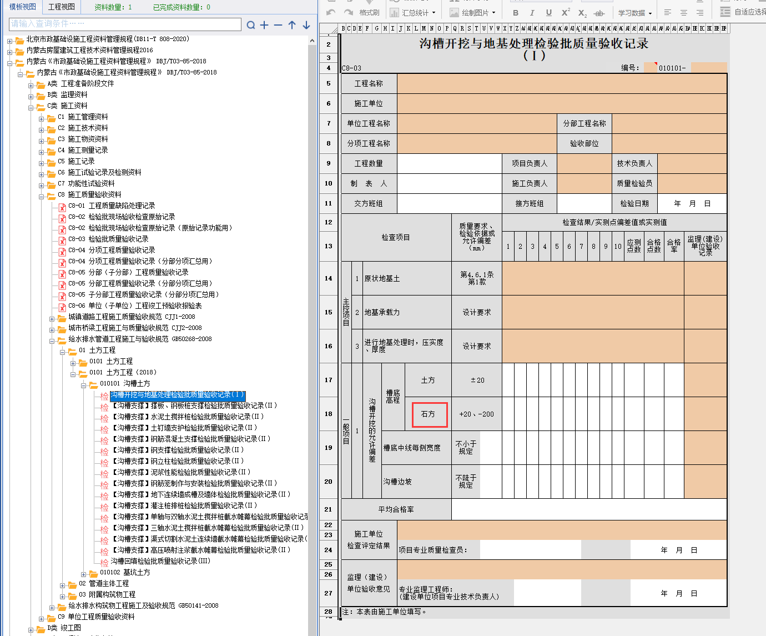Click the 项目负责人 value cell
Image resolution: width=766 pixels, height=636 pixels.
[584, 163]
